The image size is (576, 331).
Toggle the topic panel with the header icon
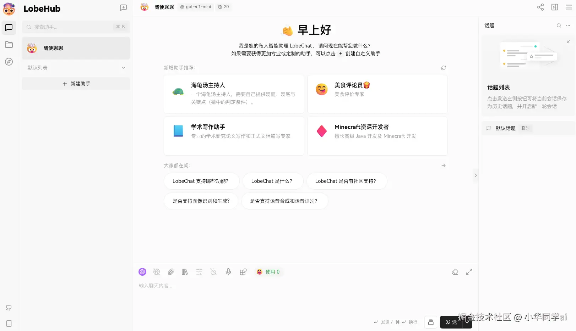pos(555,7)
